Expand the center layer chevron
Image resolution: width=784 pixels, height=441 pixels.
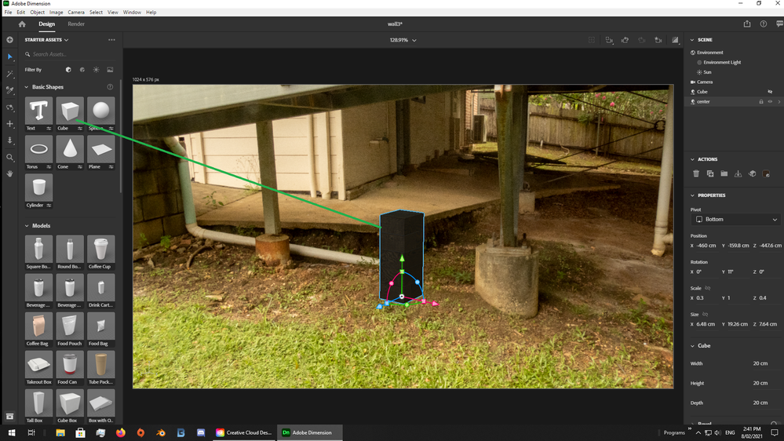click(779, 101)
